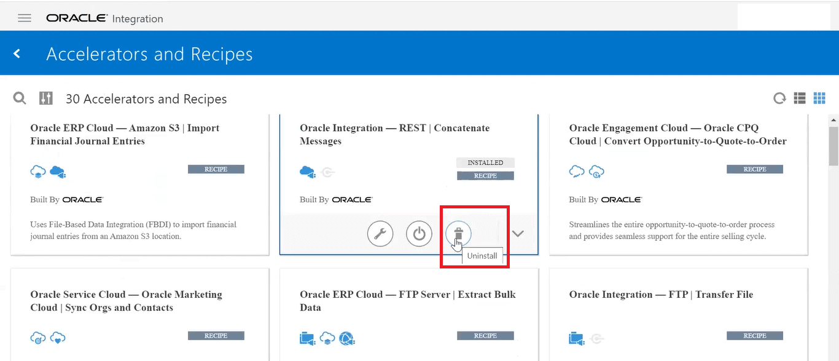Open Convert Opportunity-to-Quote-to-Order recipe card
Viewport: 839px width, 361px height.
[677, 134]
